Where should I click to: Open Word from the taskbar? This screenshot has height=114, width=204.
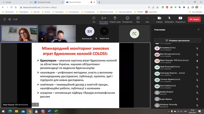point(49,111)
